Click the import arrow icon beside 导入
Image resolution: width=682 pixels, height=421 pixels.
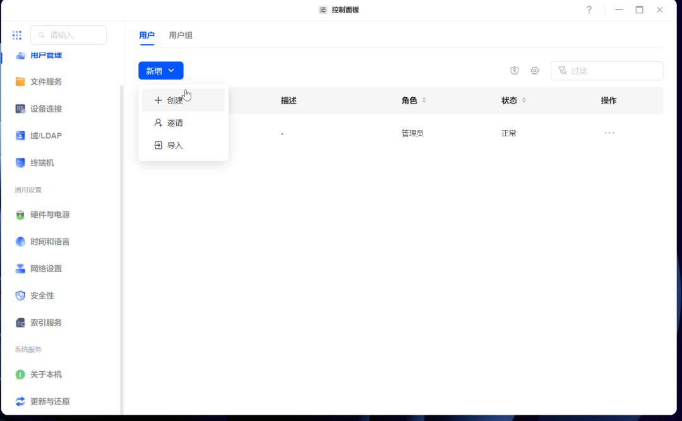tap(158, 146)
